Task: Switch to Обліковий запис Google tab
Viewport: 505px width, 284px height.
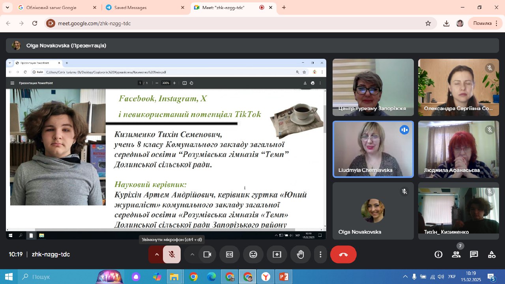Action: [55, 7]
